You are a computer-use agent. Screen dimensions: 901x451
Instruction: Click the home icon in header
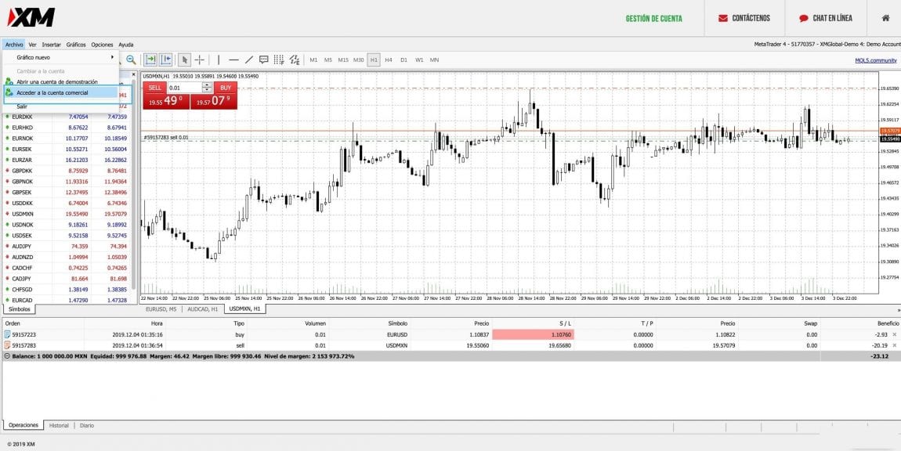pyautogui.click(x=885, y=18)
